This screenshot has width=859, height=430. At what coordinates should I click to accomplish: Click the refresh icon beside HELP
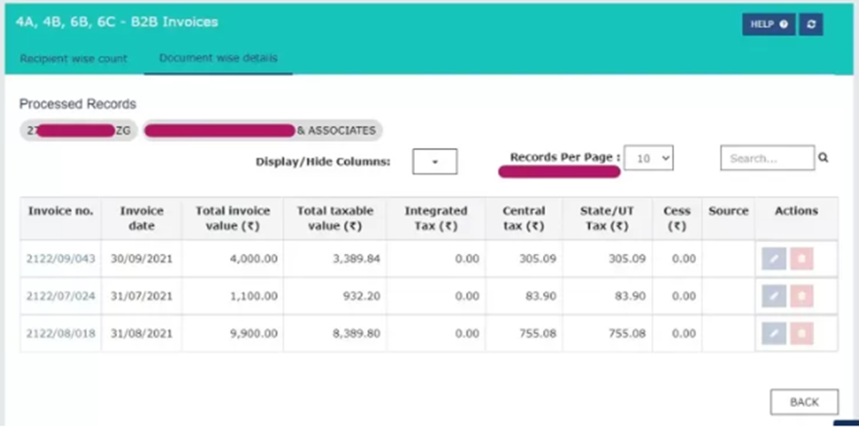point(811,25)
